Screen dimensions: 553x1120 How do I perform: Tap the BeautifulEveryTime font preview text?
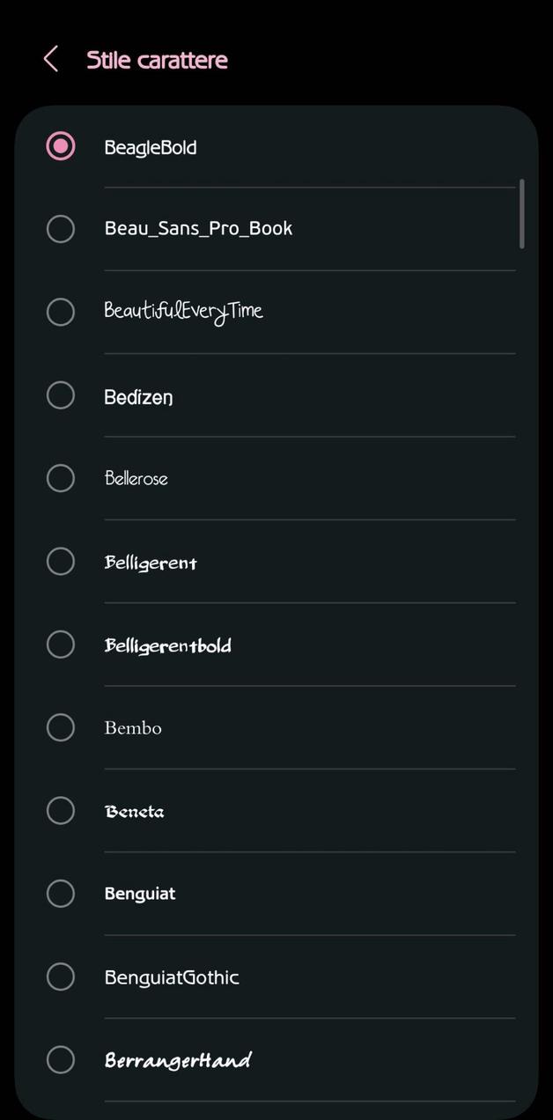[183, 310]
